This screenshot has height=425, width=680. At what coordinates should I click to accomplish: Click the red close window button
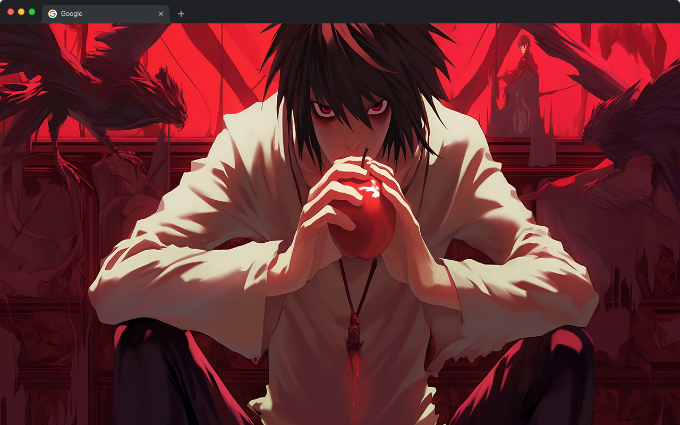pos(11,12)
